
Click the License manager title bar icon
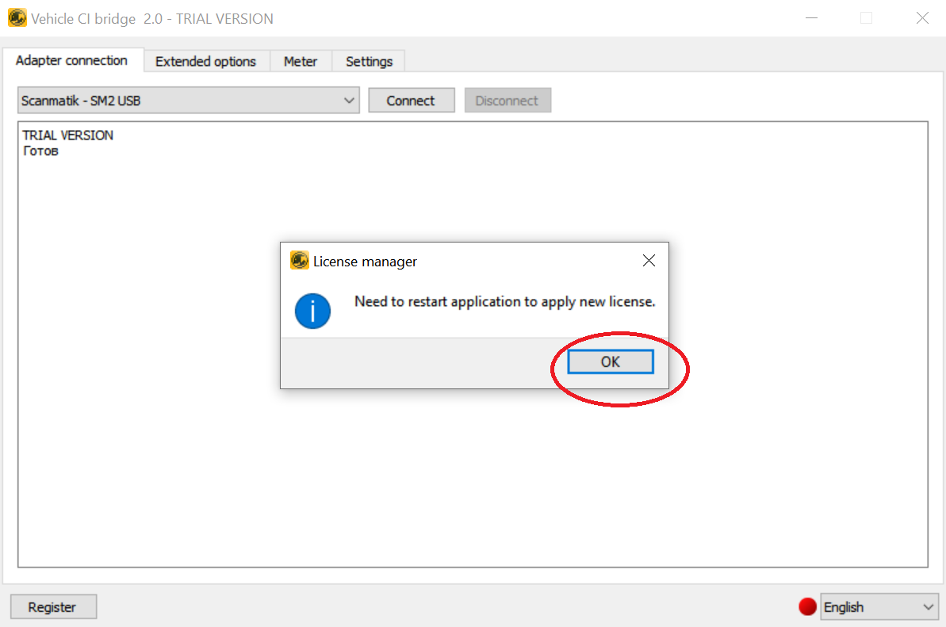(x=299, y=261)
